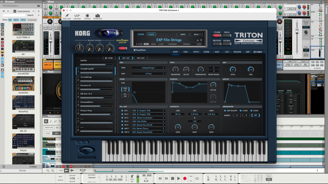Toggle the IFX 1 on/off indicator

tap(122, 111)
